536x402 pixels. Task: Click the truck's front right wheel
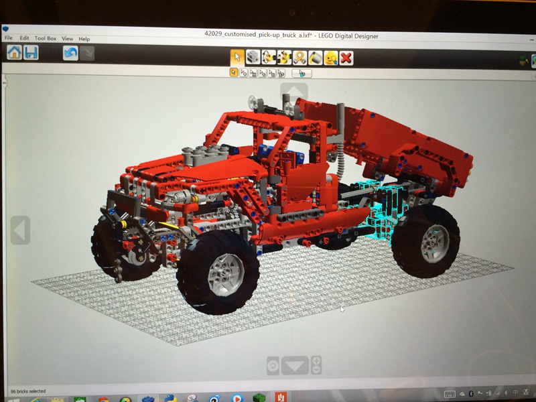coord(219,273)
